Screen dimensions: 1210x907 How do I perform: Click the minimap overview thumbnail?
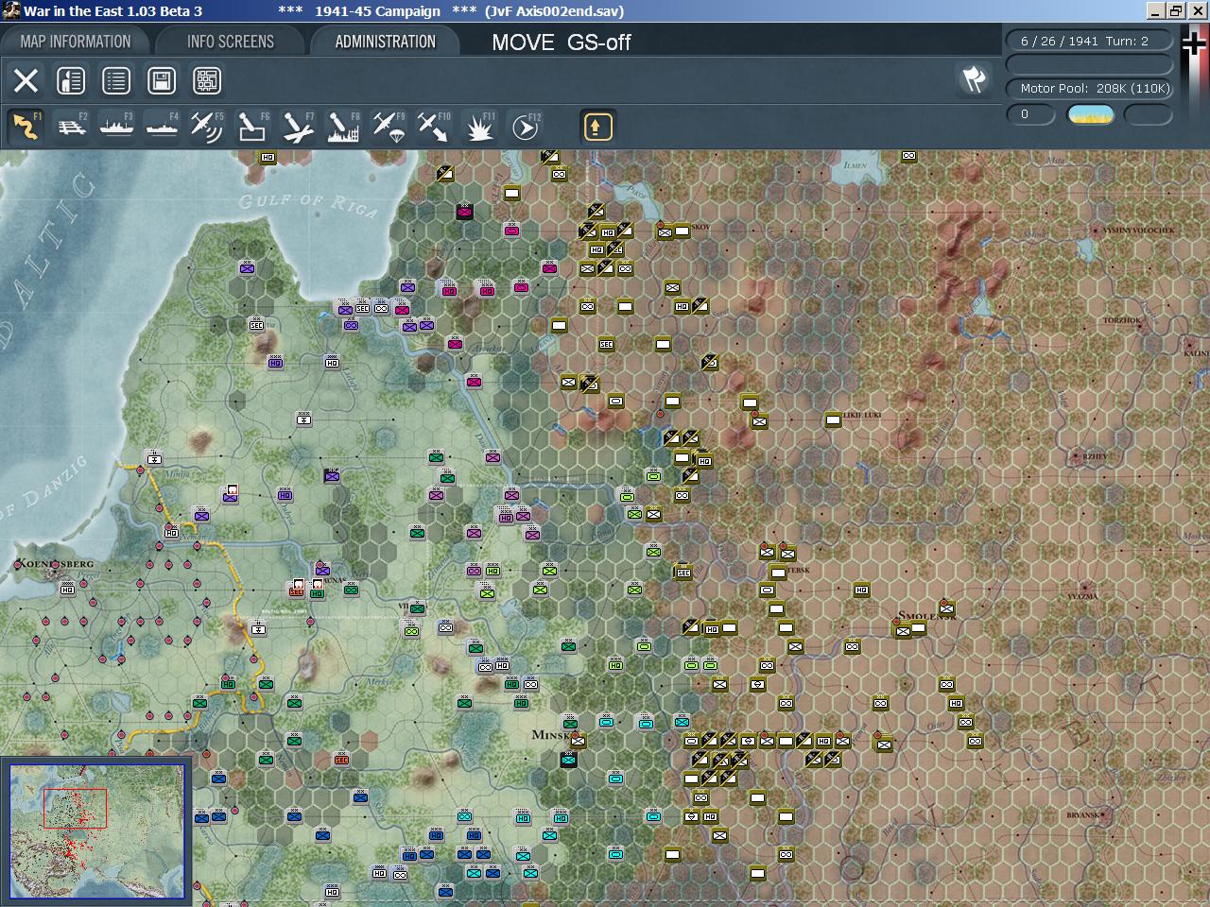(x=96, y=831)
